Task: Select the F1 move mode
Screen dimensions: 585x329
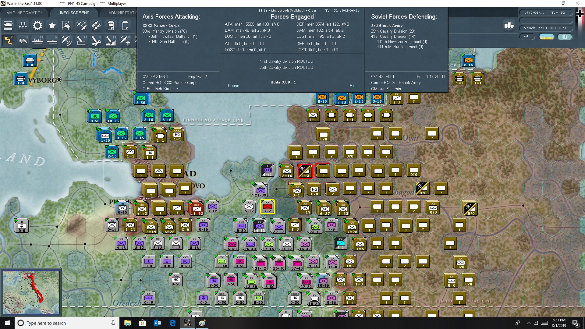Action: (8, 41)
